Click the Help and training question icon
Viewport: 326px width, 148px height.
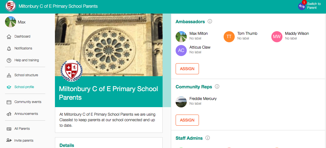(x=9, y=60)
